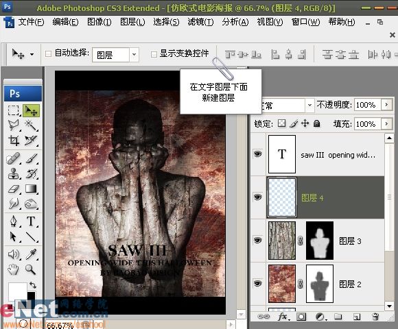Select the Lasso tool
This screenshot has height=329, width=398.
click(x=14, y=125)
